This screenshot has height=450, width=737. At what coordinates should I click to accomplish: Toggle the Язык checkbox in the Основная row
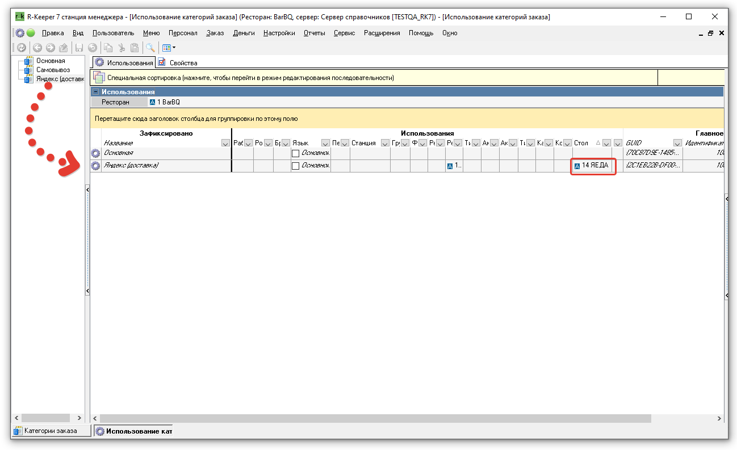pos(295,154)
